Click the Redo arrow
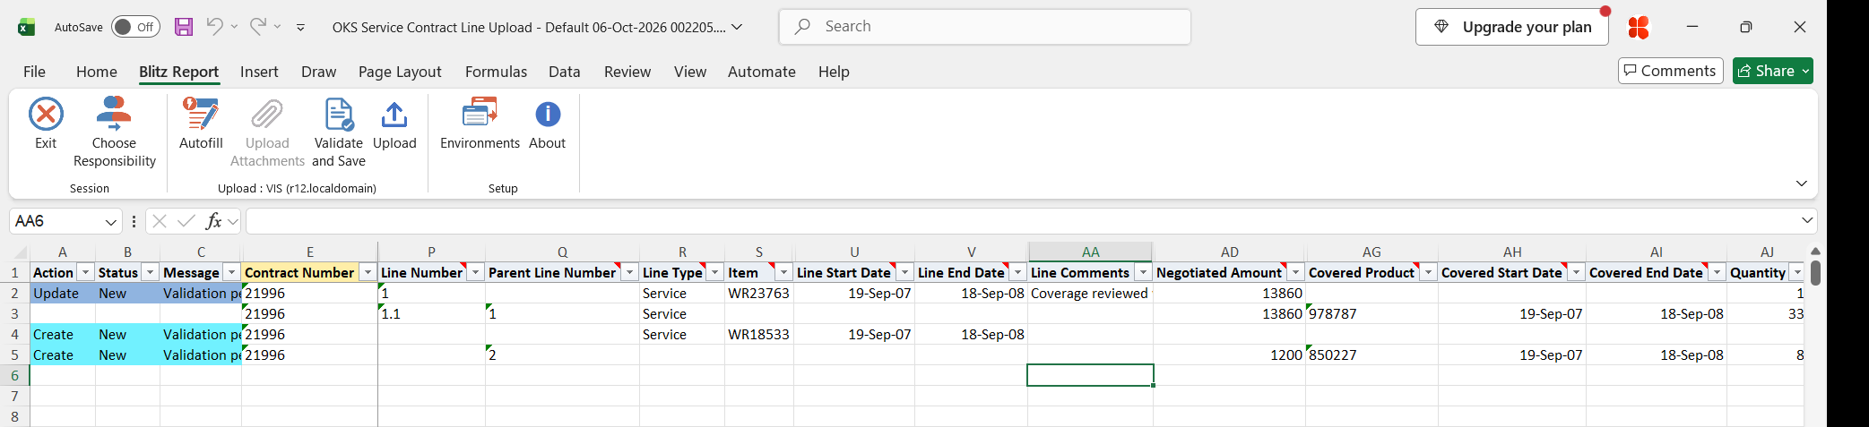The image size is (1869, 427). coord(257,27)
